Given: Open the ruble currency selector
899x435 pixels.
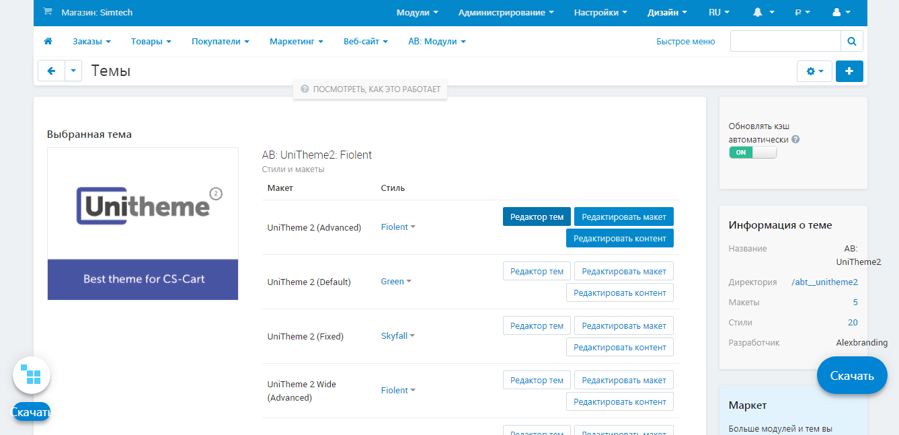Looking at the screenshot, I should coord(802,12).
